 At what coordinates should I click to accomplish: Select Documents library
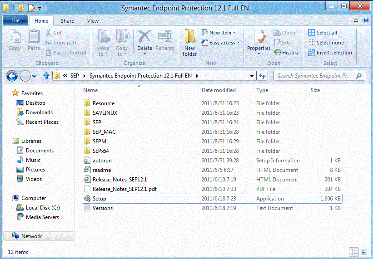35,151
